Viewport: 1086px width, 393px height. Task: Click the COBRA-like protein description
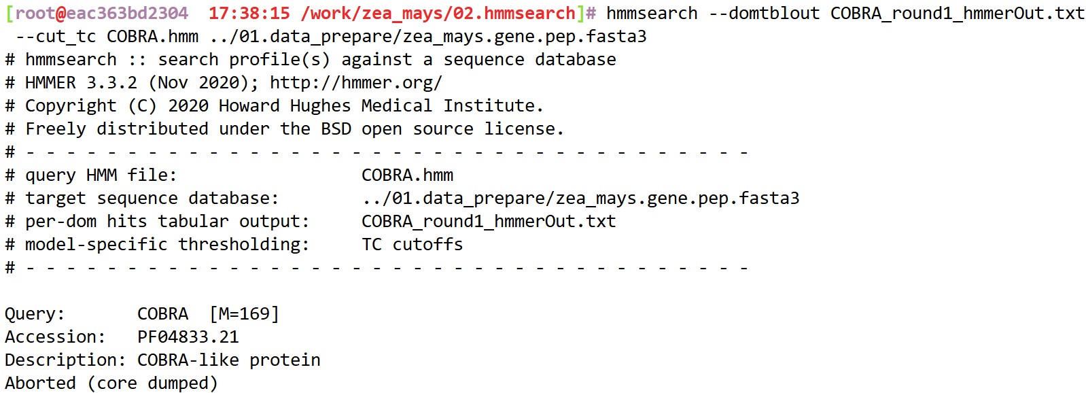(x=228, y=360)
